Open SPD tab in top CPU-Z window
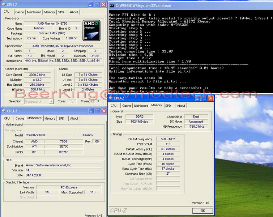Image resolution: width=273 pixels, height=217 pixels. [61, 12]
